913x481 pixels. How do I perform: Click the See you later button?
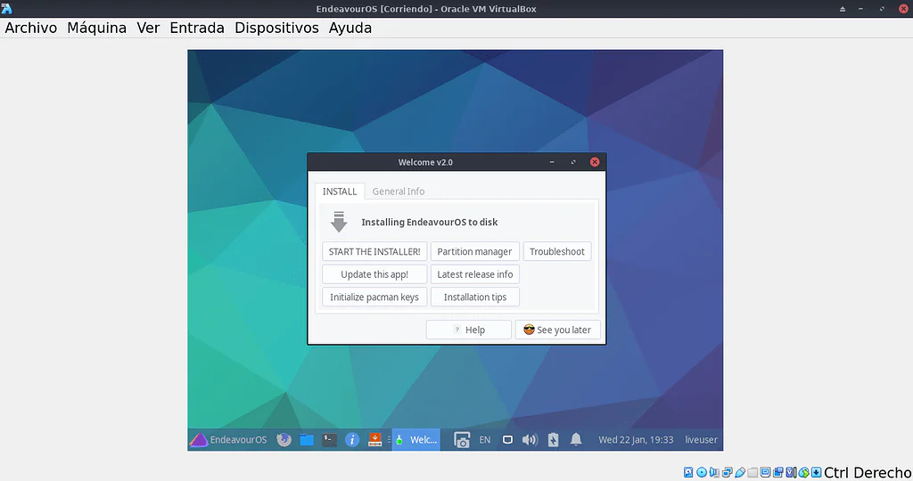point(557,330)
